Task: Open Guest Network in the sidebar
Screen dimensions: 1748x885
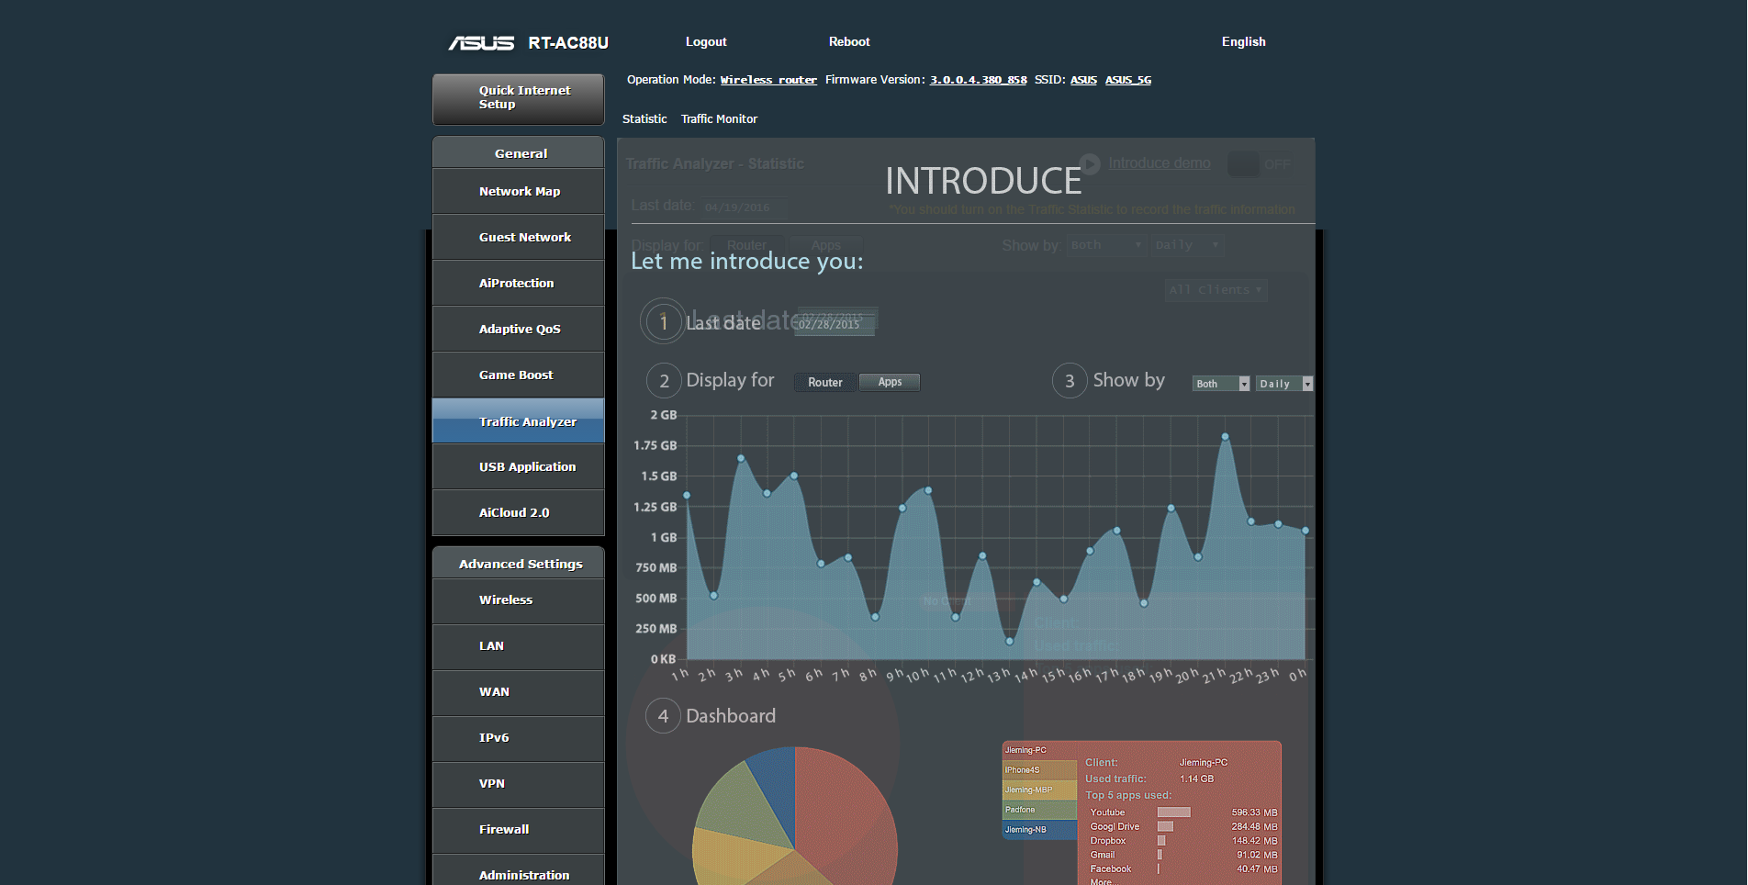Action: click(x=519, y=237)
